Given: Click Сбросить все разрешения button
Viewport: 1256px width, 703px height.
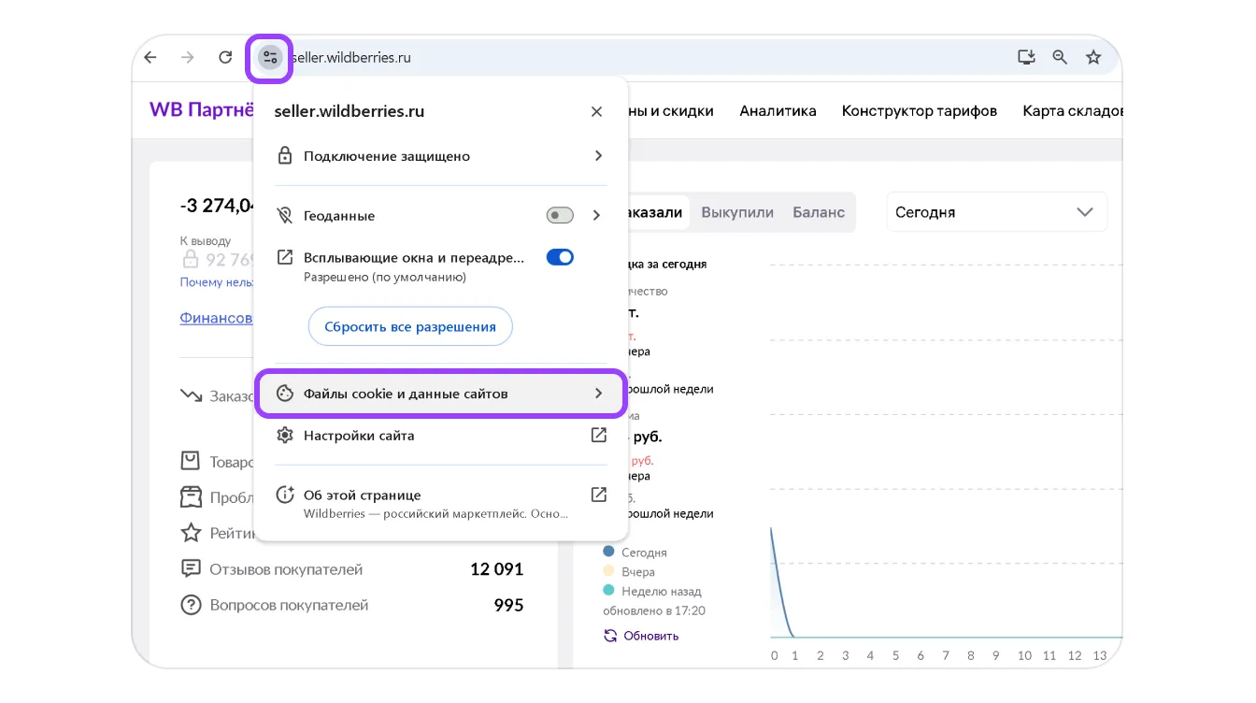Looking at the screenshot, I should (410, 327).
